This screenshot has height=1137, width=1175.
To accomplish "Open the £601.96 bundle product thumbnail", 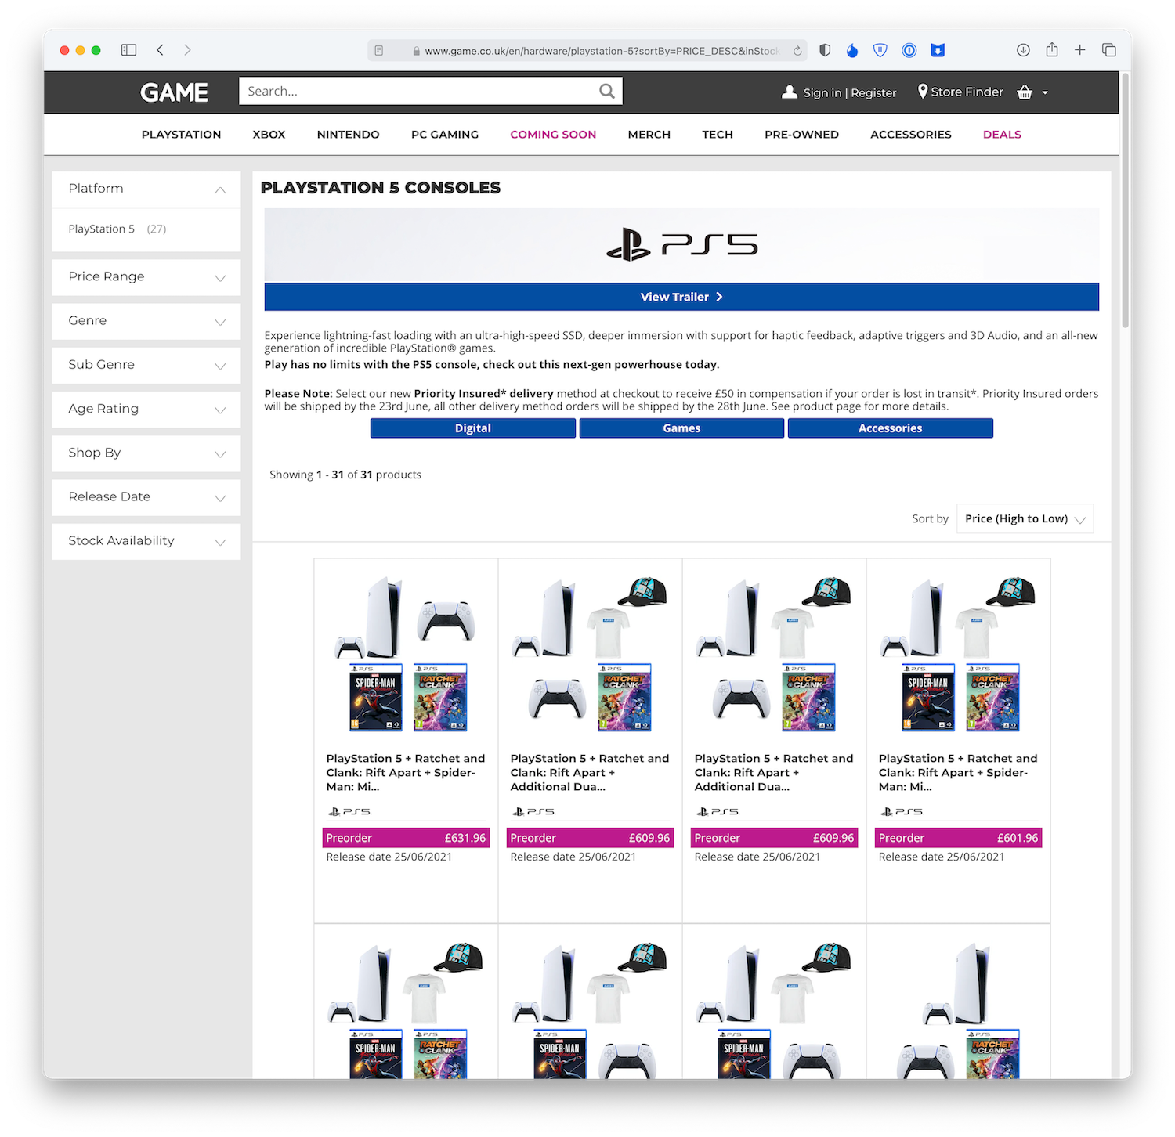I will (x=958, y=654).
